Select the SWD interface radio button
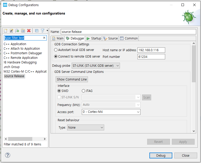This screenshot has height=163, width=201. pyautogui.click(x=59, y=91)
